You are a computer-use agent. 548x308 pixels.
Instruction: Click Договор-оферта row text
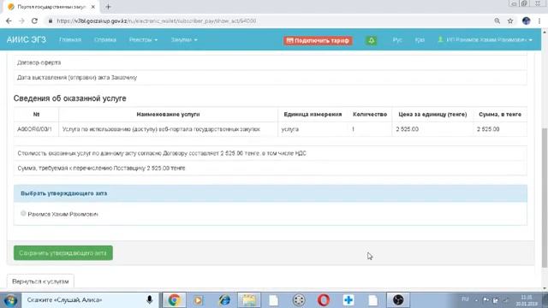(39, 62)
